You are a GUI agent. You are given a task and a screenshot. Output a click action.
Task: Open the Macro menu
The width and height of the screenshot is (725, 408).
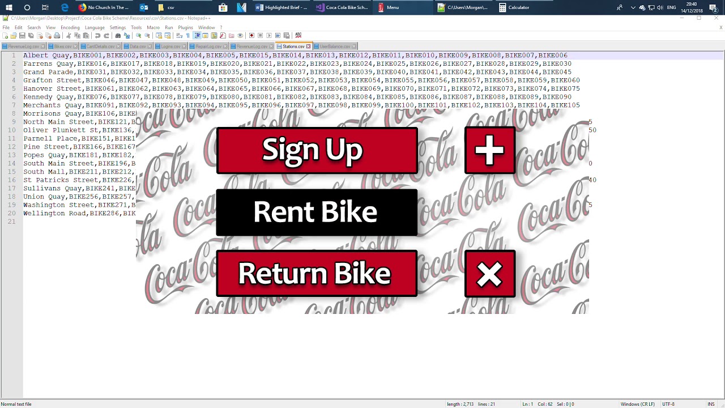[153, 27]
